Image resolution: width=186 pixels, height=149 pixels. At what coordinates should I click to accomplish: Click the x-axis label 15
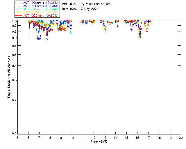point(126,138)
